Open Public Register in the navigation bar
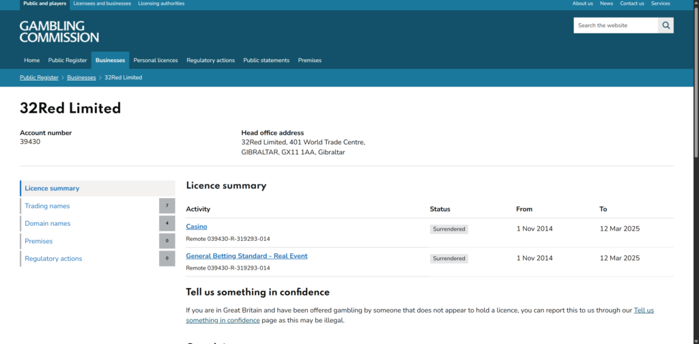Viewport: 699px width, 344px height. (68, 60)
